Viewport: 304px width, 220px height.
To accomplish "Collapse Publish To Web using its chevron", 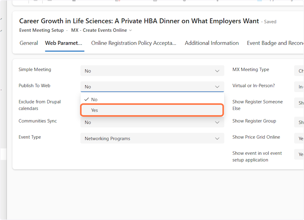I will pos(217,87).
